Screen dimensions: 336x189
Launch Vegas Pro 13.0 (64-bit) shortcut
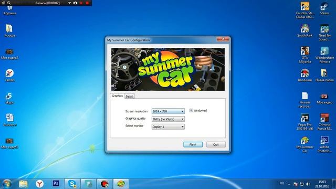[x=304, y=122]
